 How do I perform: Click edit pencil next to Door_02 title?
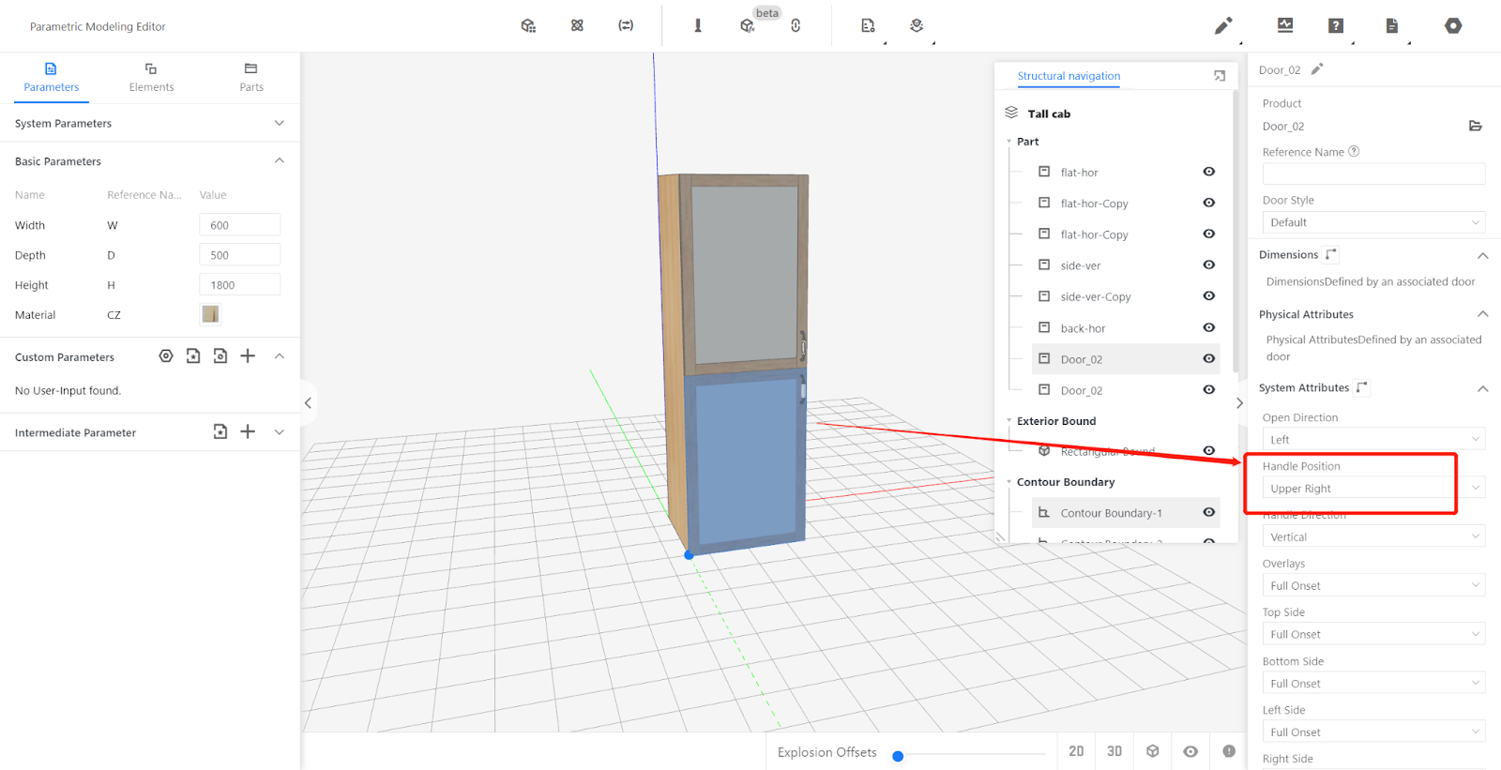(x=1317, y=69)
